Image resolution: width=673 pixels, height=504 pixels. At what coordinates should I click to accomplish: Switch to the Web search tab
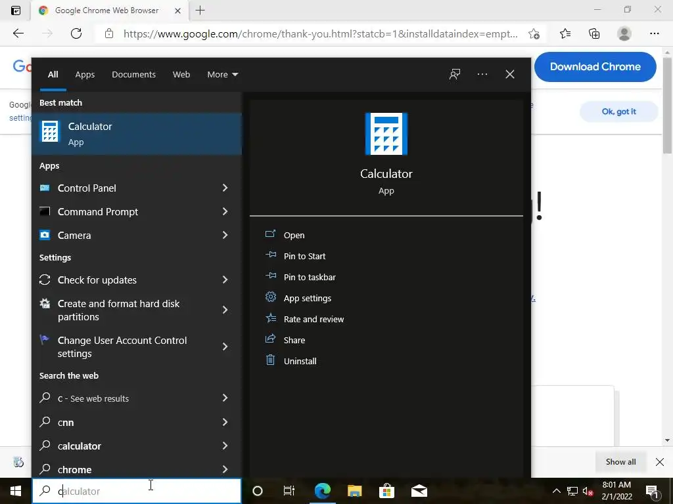tap(181, 75)
